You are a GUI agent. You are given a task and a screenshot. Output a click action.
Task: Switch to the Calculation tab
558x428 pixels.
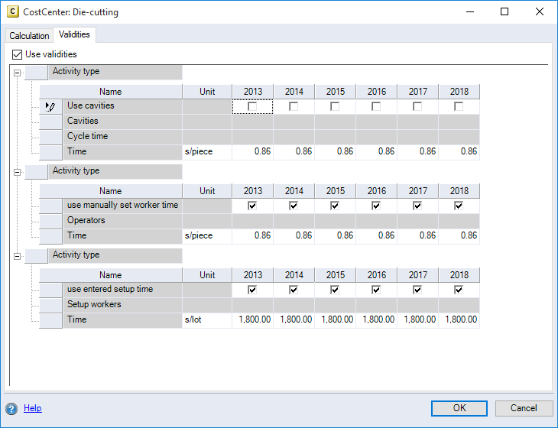(x=29, y=36)
